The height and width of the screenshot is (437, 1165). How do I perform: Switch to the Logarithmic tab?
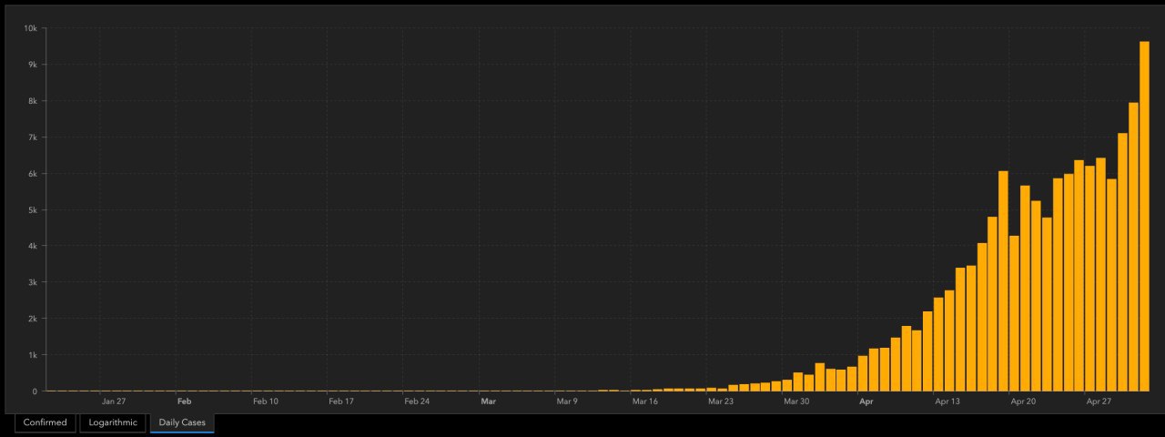113,422
